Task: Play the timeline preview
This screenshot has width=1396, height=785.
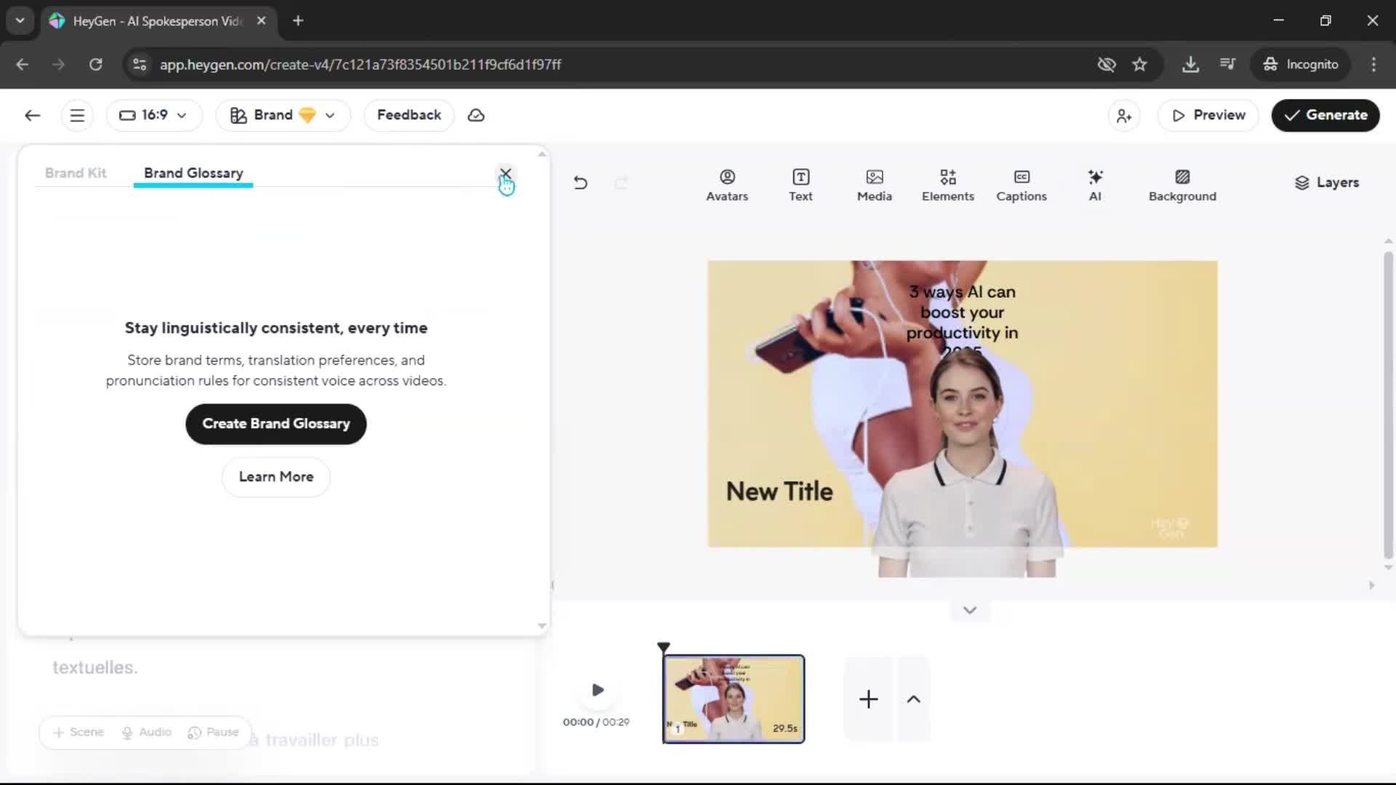Action: coord(597,690)
